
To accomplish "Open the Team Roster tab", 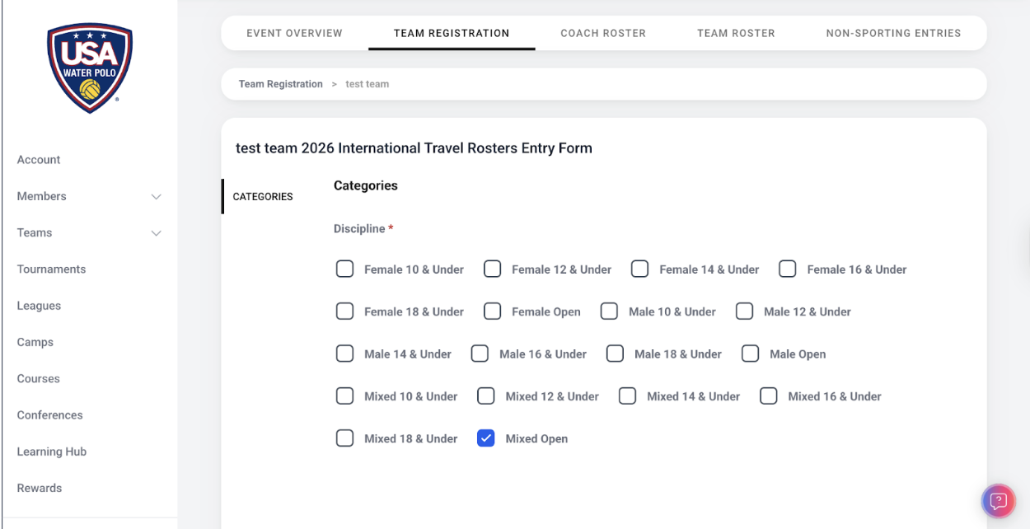I will (736, 34).
